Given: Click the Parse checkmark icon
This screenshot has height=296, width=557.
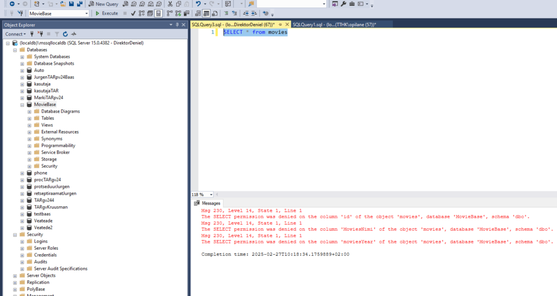Looking at the screenshot, I should pos(133,13).
